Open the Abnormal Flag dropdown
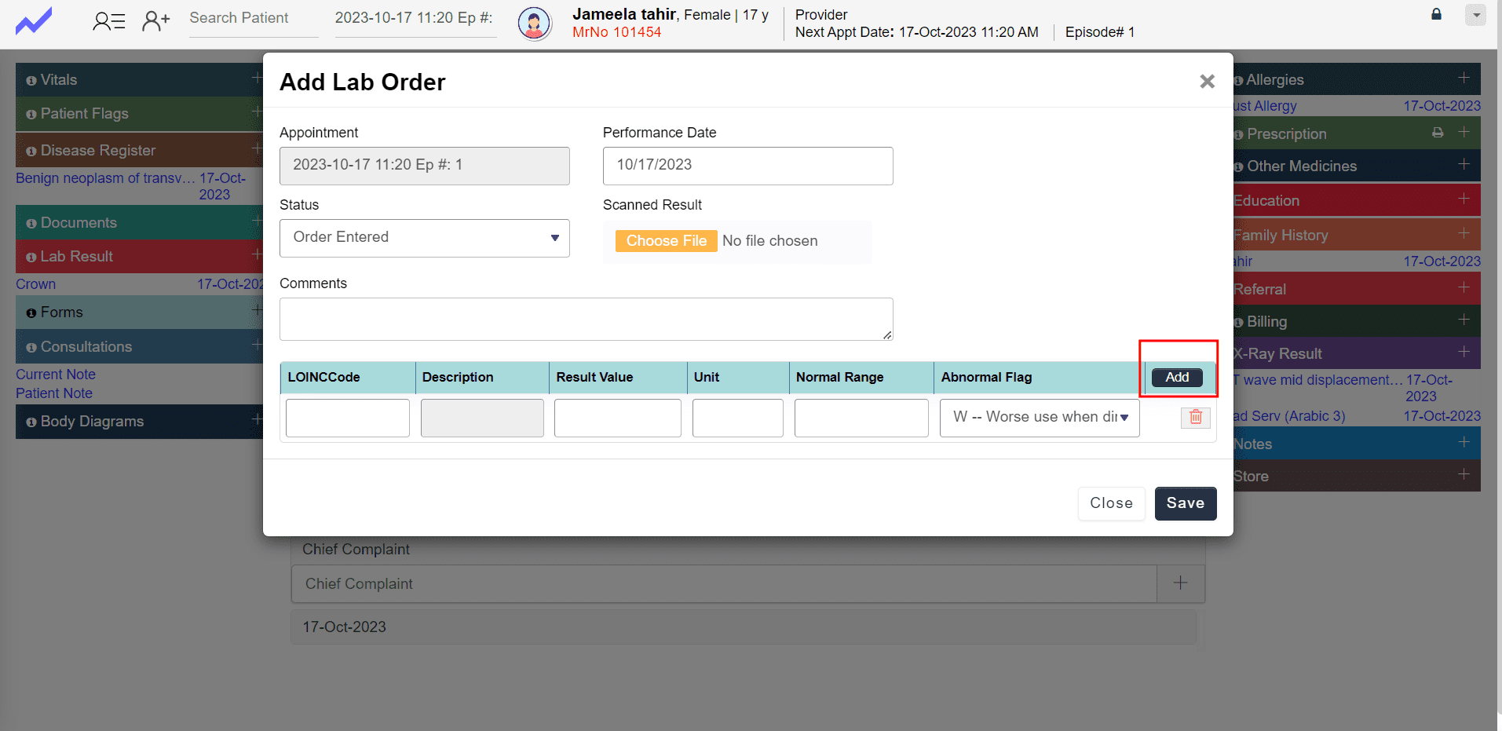The width and height of the screenshot is (1502, 731). 1039,418
